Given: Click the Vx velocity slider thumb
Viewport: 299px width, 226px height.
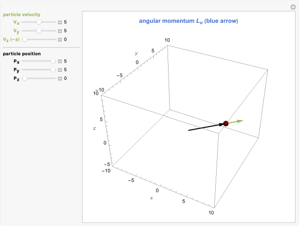Looking at the screenshot, I should (x=39, y=23).
